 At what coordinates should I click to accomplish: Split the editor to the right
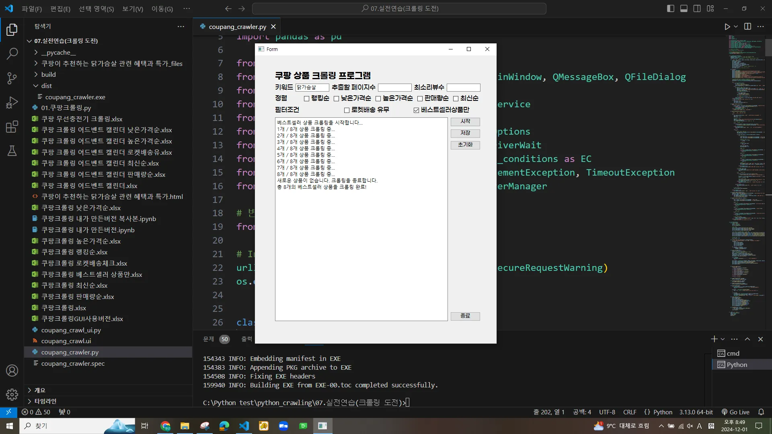[747, 27]
